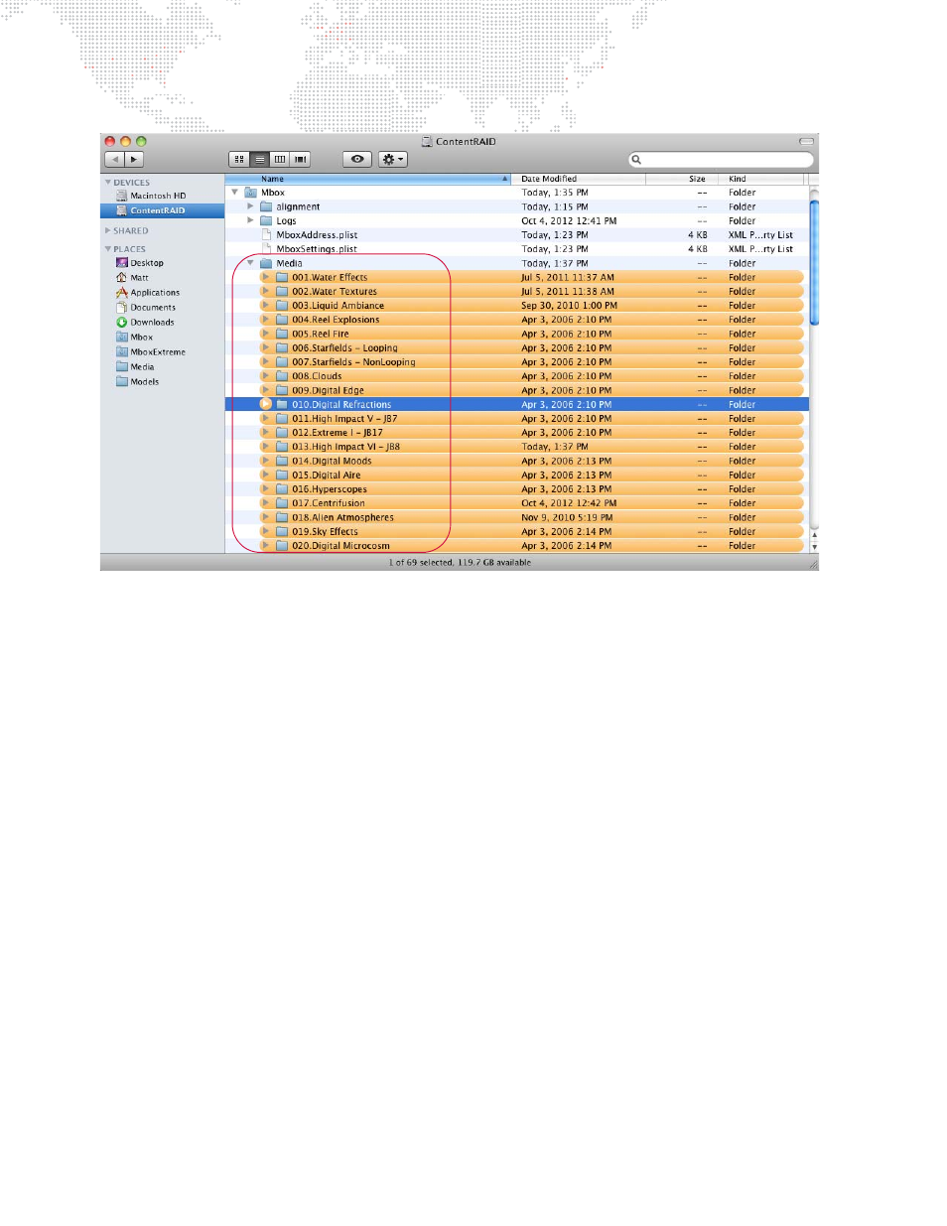This screenshot has width=947, height=1226.
Task: Open the Action gear menu
Action: tap(393, 159)
